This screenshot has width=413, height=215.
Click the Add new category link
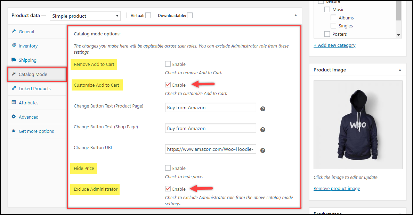pyautogui.click(x=334, y=45)
